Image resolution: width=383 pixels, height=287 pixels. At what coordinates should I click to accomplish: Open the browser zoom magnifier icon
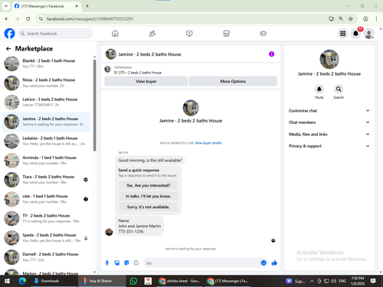coord(341,18)
